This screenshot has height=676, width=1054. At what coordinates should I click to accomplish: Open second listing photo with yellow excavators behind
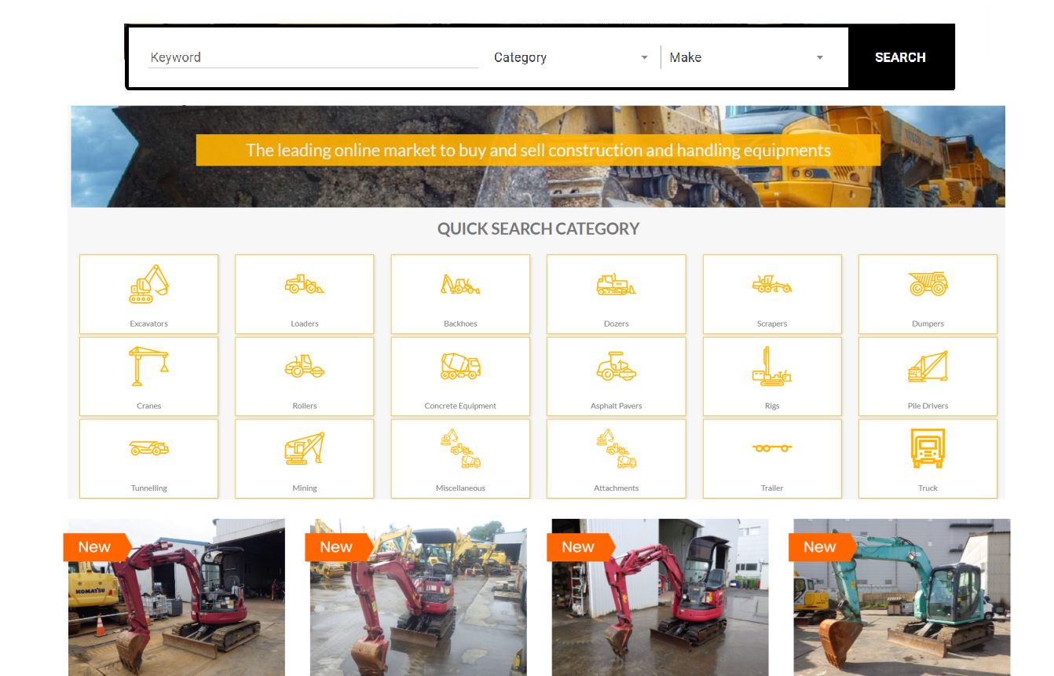pos(419,597)
